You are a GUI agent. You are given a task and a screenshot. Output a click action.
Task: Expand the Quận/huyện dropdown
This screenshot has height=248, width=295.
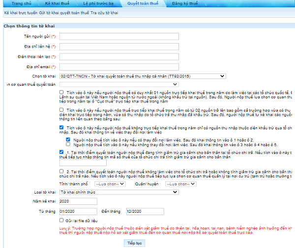pos(181,184)
